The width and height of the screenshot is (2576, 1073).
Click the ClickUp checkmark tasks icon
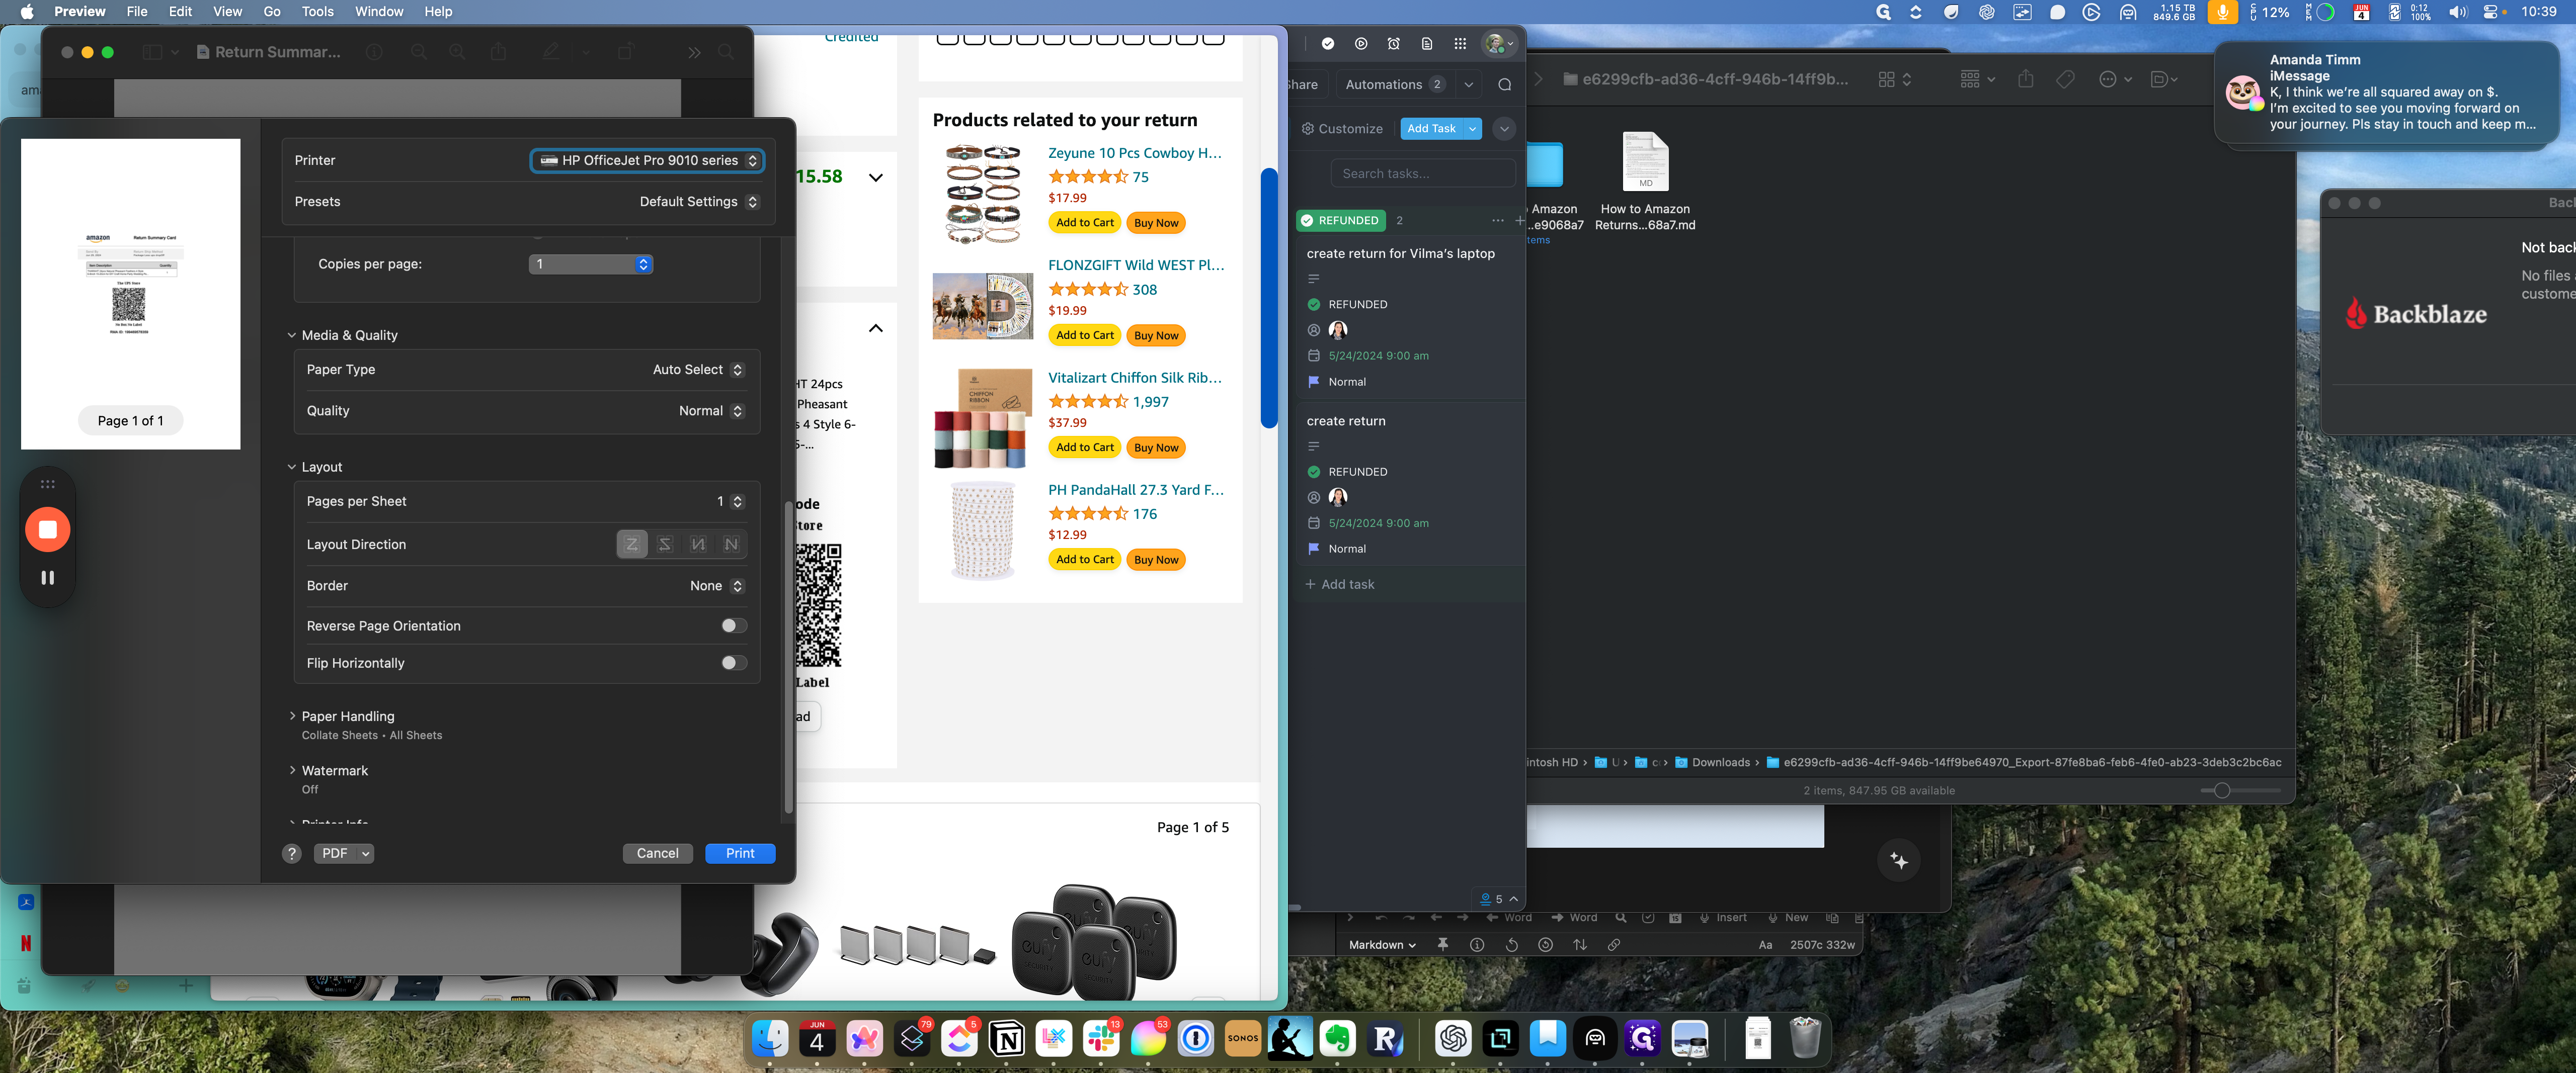pyautogui.click(x=1328, y=44)
